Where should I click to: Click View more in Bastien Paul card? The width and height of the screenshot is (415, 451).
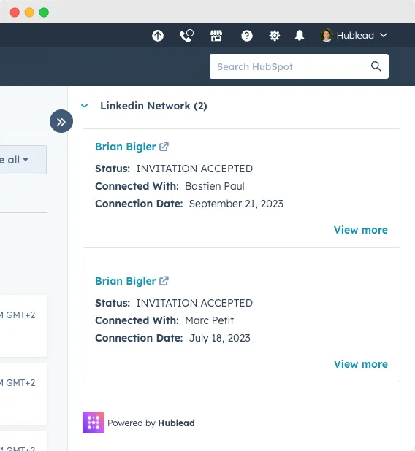tap(361, 230)
